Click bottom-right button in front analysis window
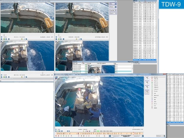The image size is (184, 138). pos(160,136)
